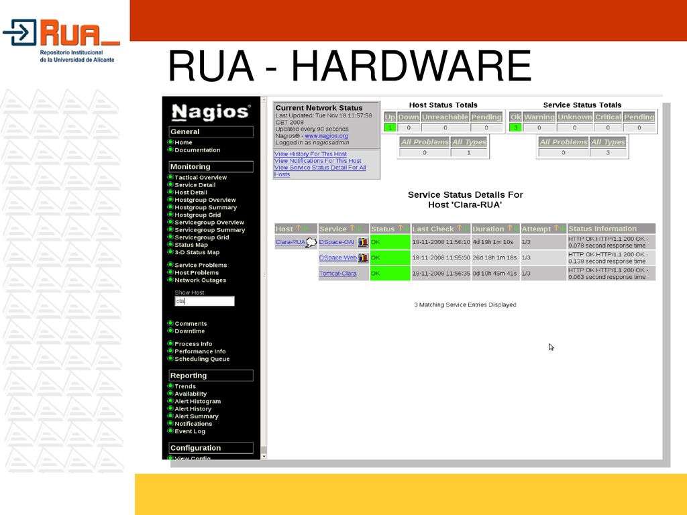Open Service Detail in Monitoring menu
The height and width of the screenshot is (515, 687).
(x=195, y=185)
